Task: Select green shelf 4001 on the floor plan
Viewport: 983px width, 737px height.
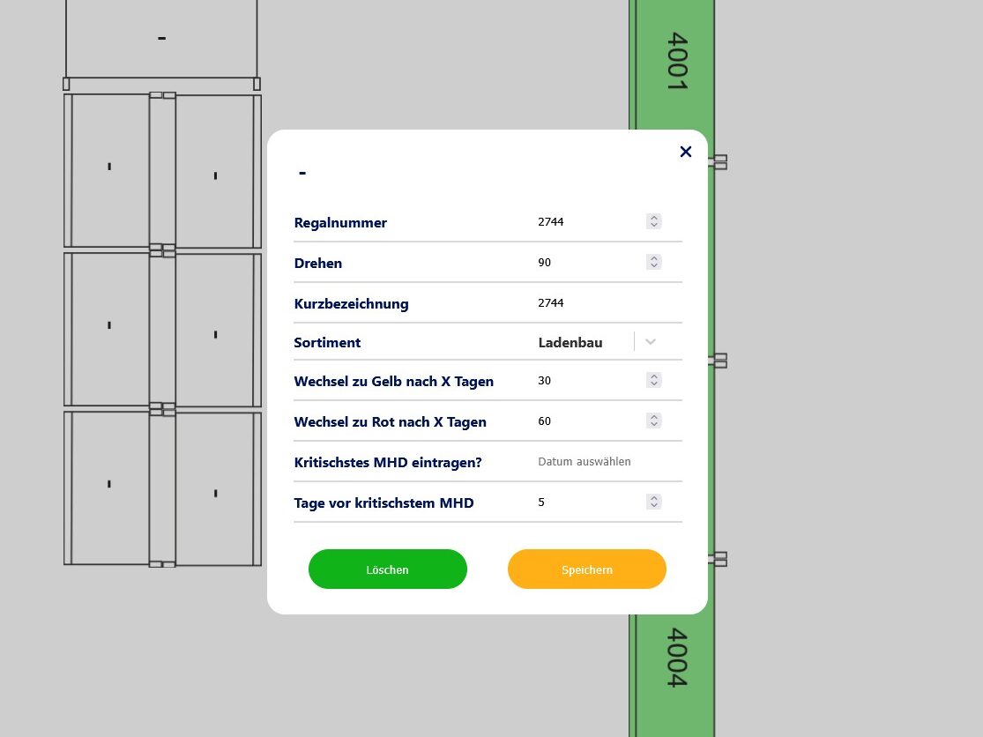Action: tap(675, 62)
